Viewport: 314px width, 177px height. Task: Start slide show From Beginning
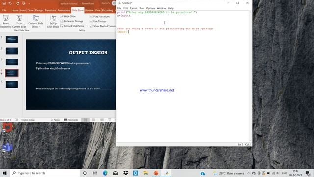click(x=6, y=21)
